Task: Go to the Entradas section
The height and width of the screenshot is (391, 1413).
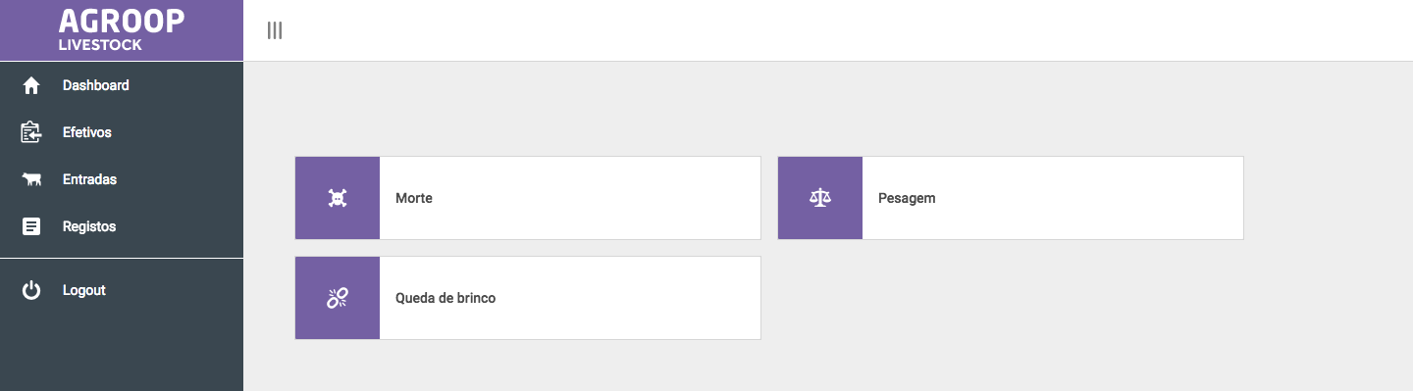Action: [x=122, y=179]
